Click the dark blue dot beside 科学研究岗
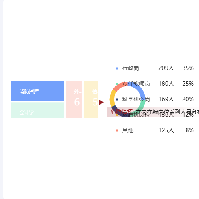199x199 pixels. 117,99
